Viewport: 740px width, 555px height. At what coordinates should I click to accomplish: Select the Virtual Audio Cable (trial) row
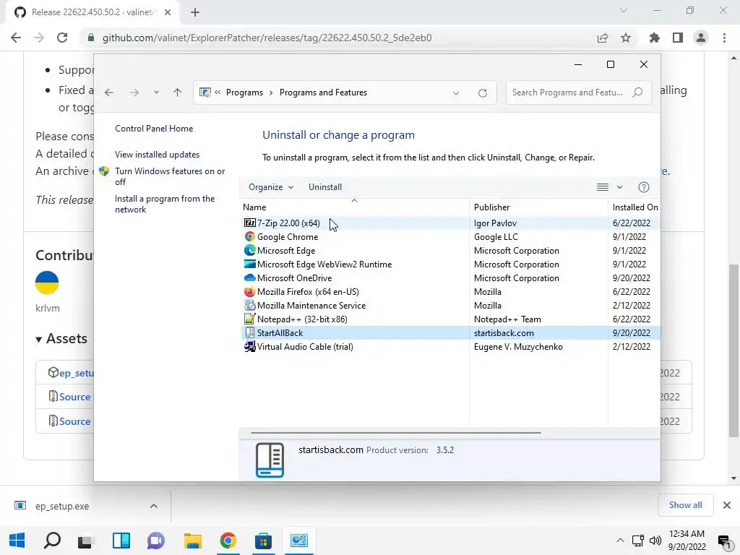pyautogui.click(x=449, y=346)
